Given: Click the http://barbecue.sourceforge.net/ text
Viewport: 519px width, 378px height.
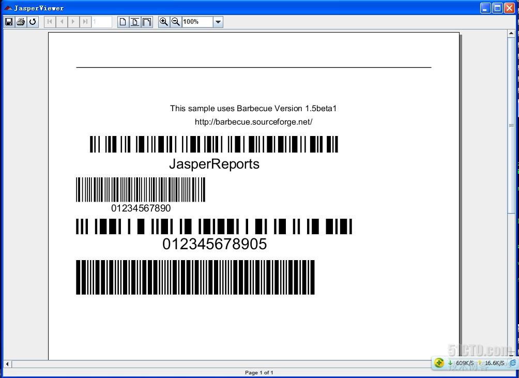Looking at the screenshot, I should coord(253,122).
